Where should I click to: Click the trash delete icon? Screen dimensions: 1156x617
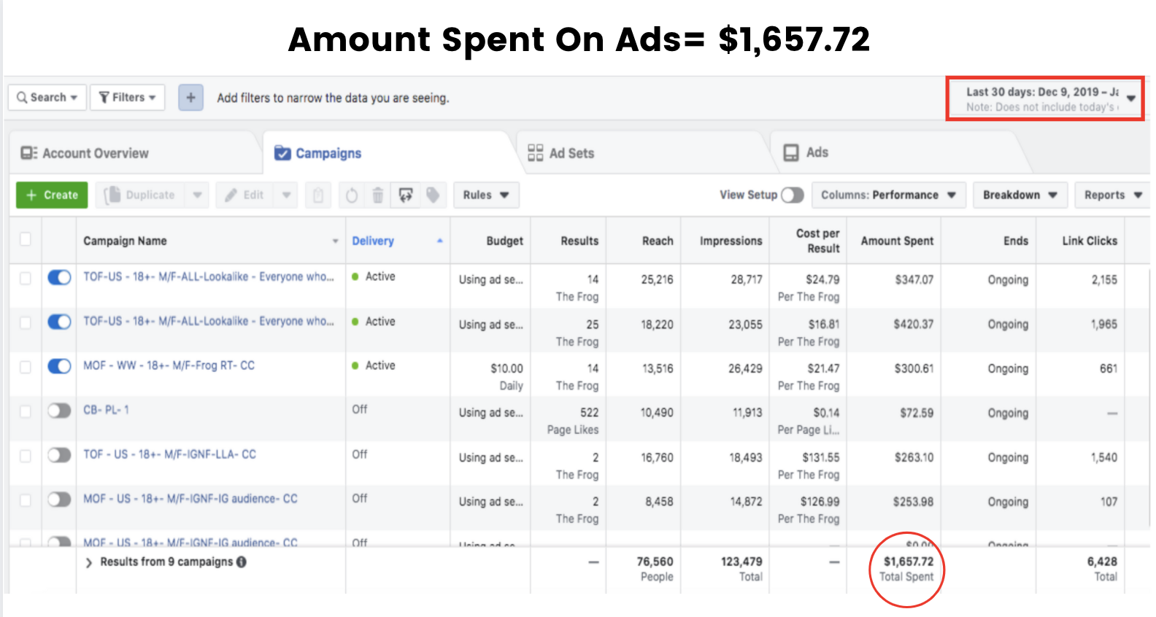click(x=377, y=195)
